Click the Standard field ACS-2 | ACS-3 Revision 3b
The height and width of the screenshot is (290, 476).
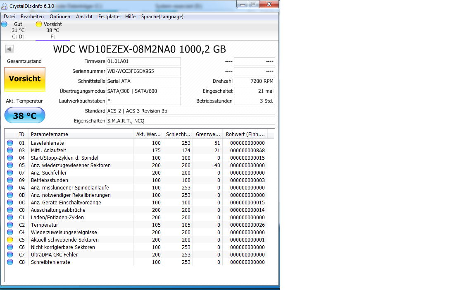(x=190, y=111)
